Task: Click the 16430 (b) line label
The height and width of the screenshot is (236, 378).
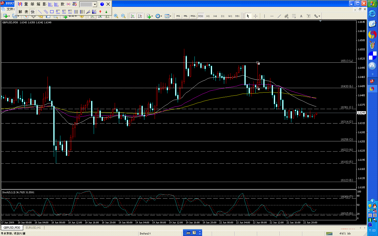Action: tap(347, 86)
